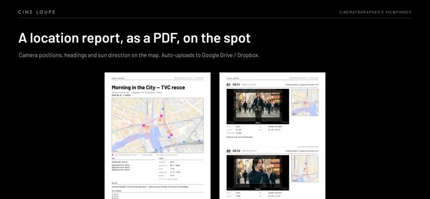Click the mini map beside take 01
Screen dimensions: 430x199
pyautogui.click(x=305, y=102)
